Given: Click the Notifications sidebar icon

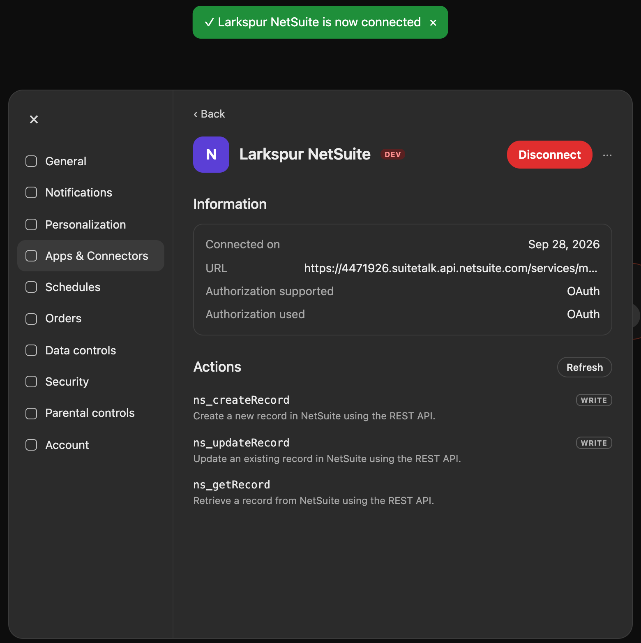Looking at the screenshot, I should (31, 192).
